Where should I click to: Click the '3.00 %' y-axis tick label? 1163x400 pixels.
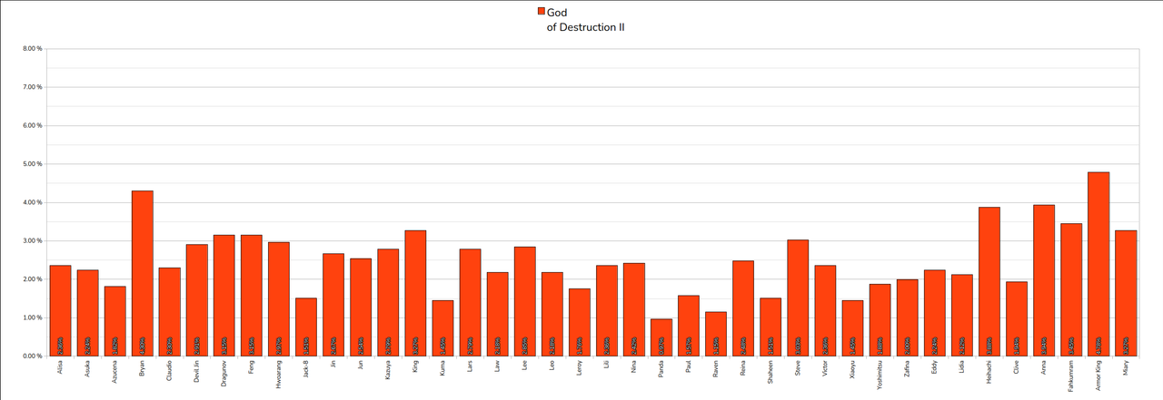point(33,241)
